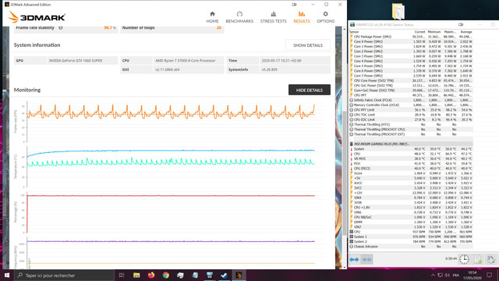This screenshot has height=281, width=499.
Task: Click the GPU name NVIDIA GeForce GTX 1660 SUPER
Action: click(76, 61)
